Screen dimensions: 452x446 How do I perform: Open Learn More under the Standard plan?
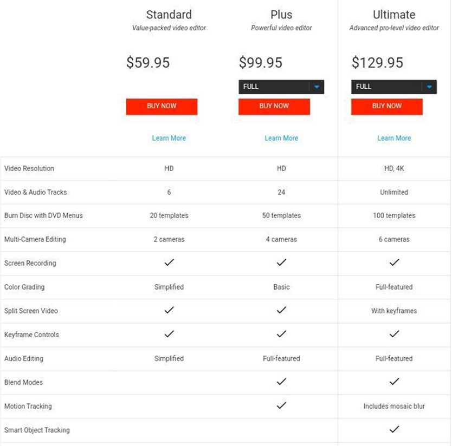tap(169, 138)
